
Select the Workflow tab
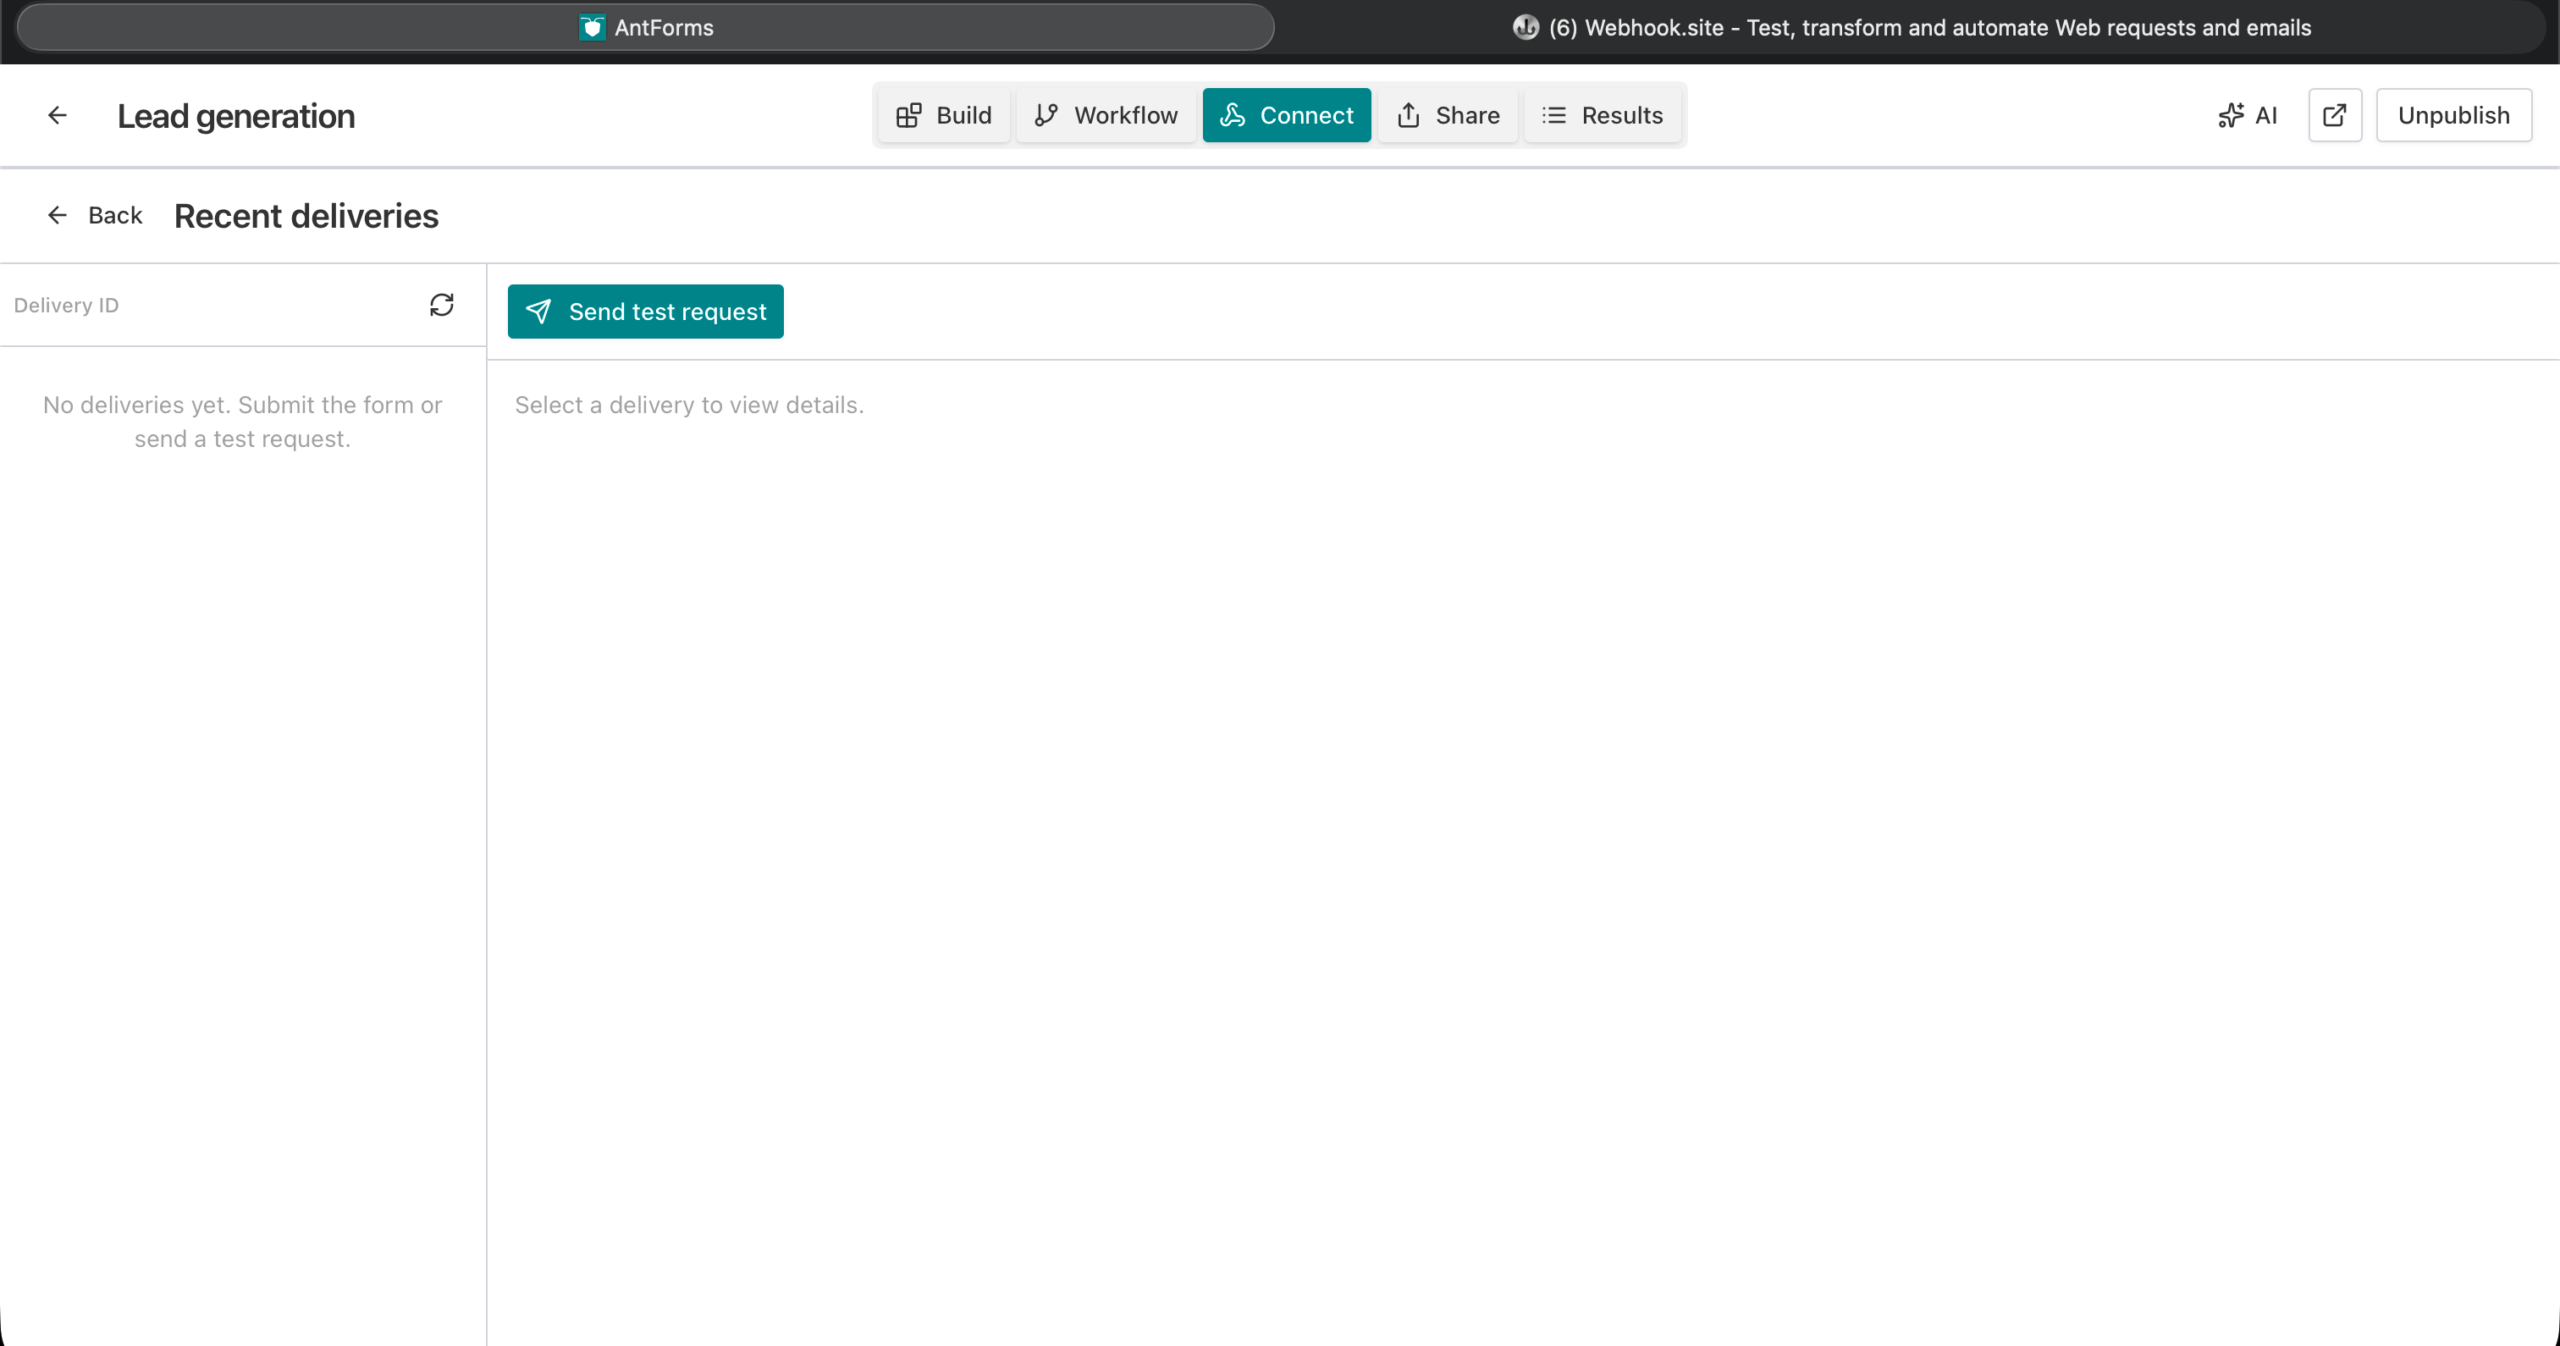tap(1105, 114)
